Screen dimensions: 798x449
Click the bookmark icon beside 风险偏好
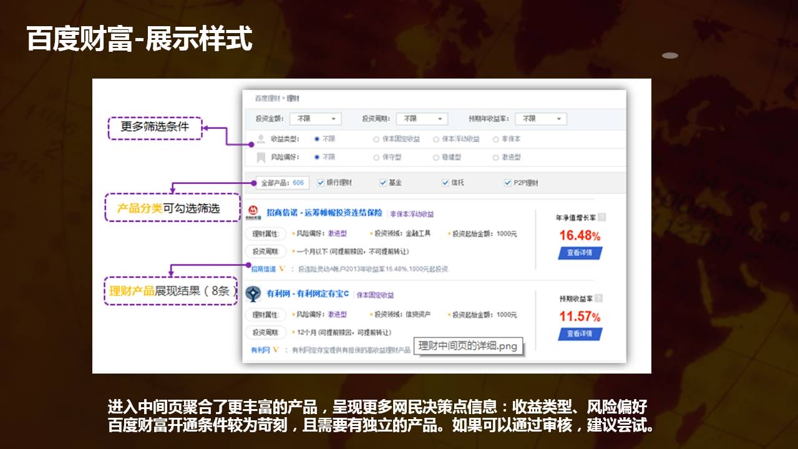261,157
